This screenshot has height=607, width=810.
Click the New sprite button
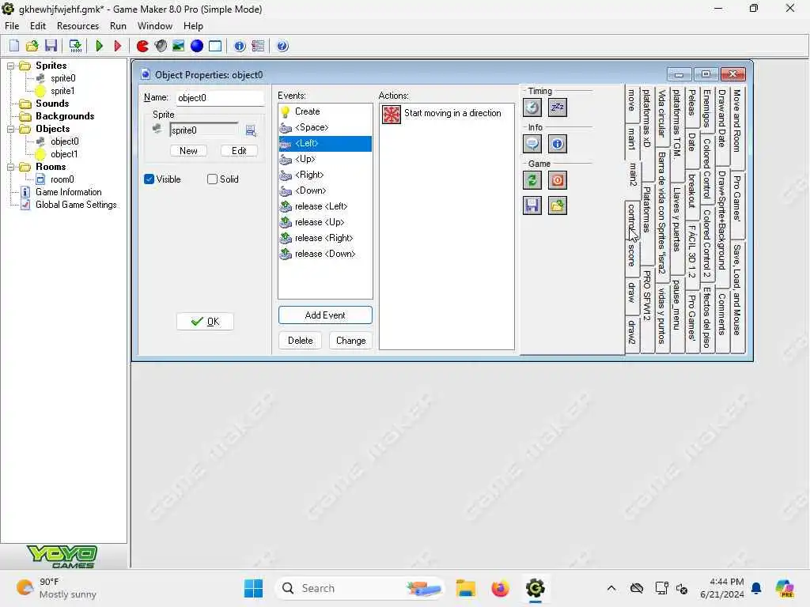point(188,151)
